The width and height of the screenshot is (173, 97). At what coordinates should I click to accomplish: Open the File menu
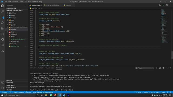6,2
